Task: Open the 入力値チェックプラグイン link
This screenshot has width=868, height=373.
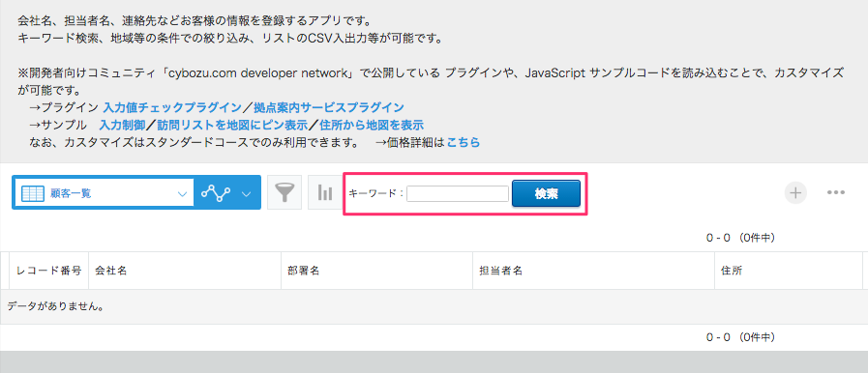Action: coord(172,107)
